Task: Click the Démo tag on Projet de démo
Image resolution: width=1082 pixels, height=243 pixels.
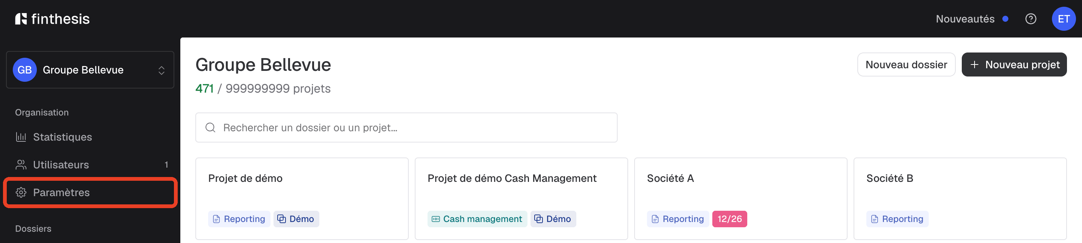Action: click(x=296, y=219)
